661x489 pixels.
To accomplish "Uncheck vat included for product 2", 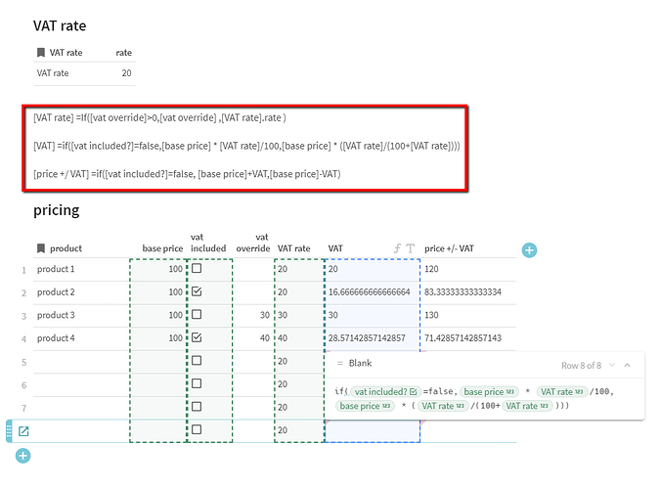I will [197, 291].
